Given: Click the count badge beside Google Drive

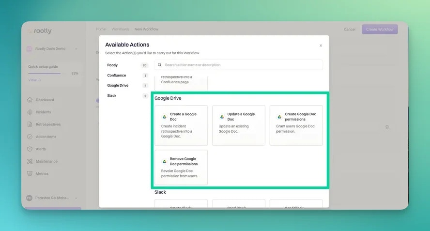Looking at the screenshot, I should 145,86.
